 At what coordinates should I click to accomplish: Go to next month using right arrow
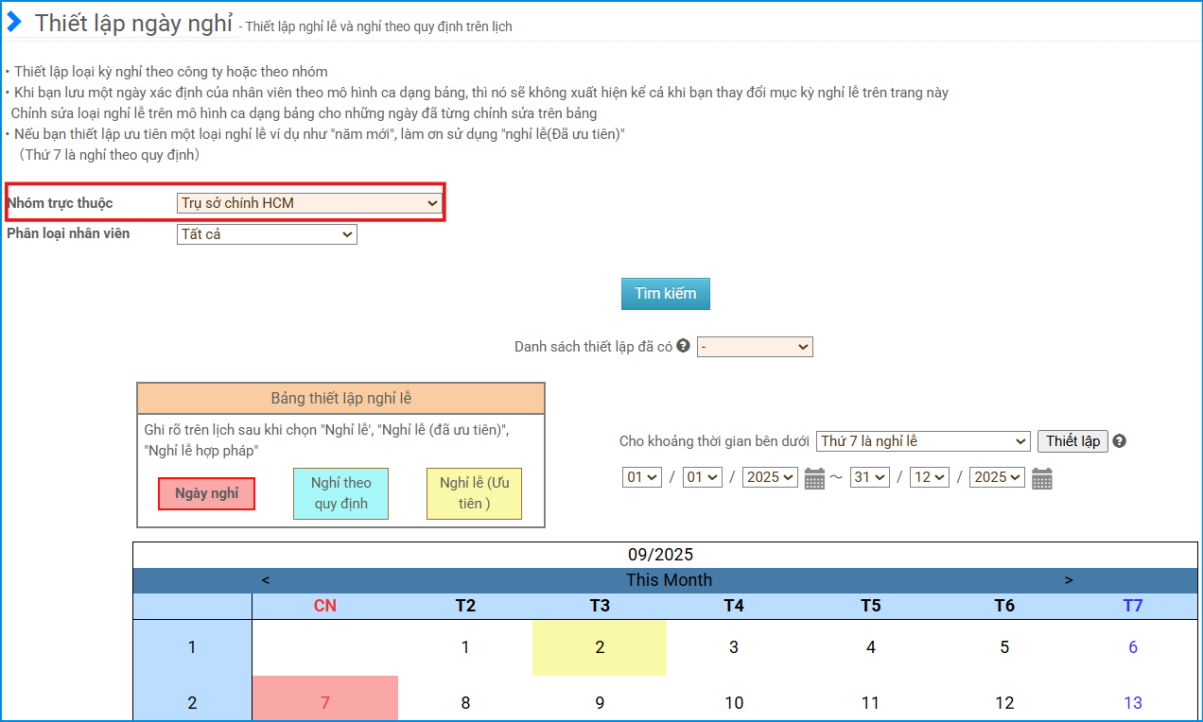tap(1069, 580)
